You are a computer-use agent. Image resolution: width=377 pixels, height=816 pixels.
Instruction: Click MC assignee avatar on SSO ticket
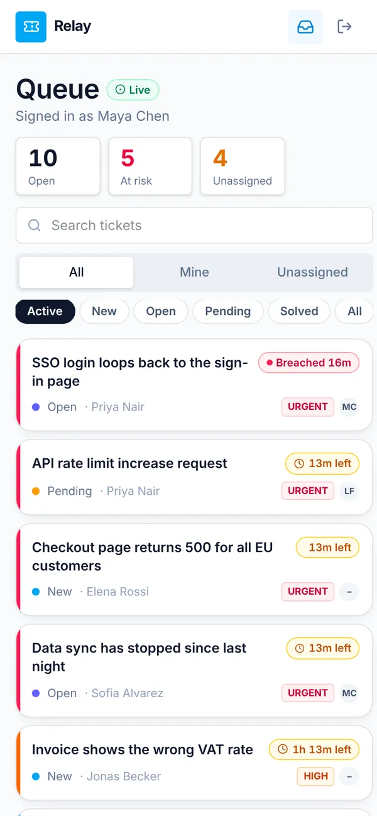[x=349, y=407]
